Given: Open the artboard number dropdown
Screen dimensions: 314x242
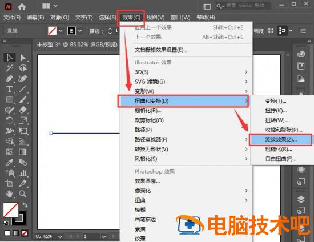Looking at the screenshot, I should pyautogui.click(x=104, y=237).
